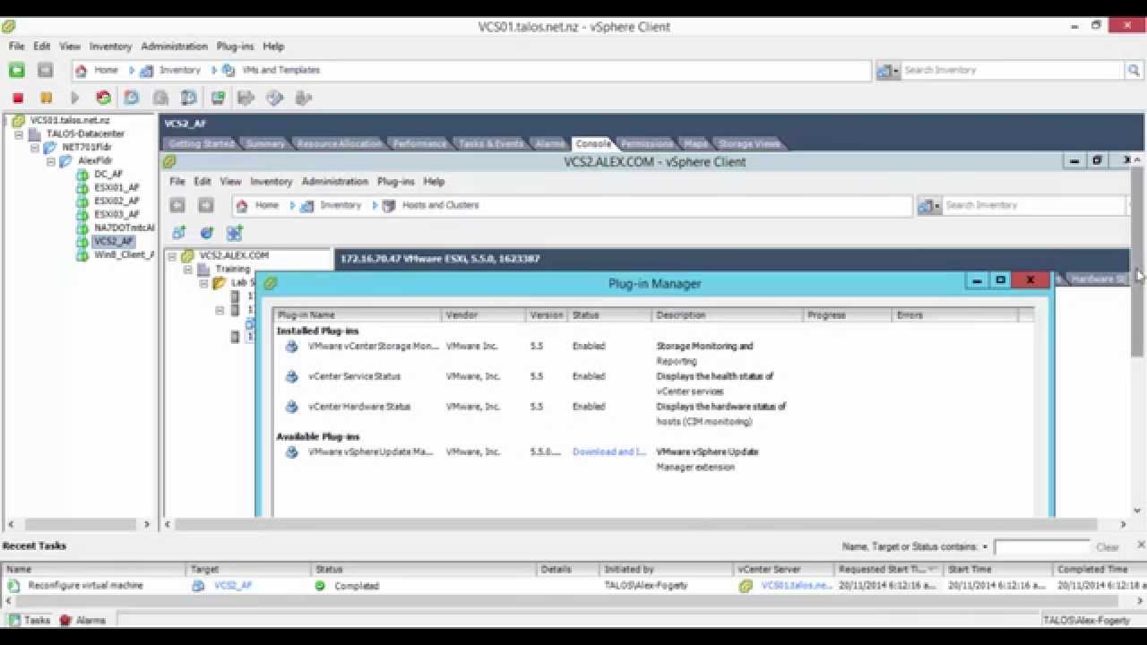Click the Home icon in VCS2.ALEX.COM navigation bar

(242, 205)
